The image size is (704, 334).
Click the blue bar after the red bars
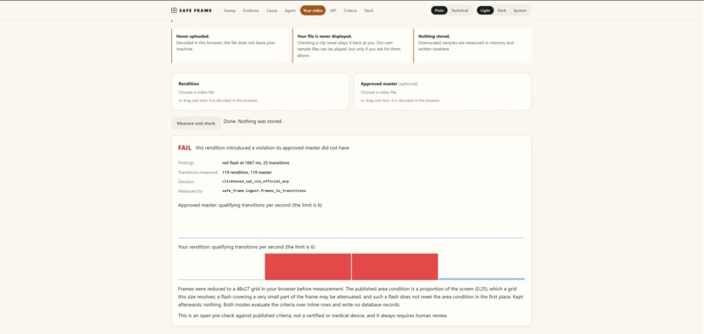[482, 279]
